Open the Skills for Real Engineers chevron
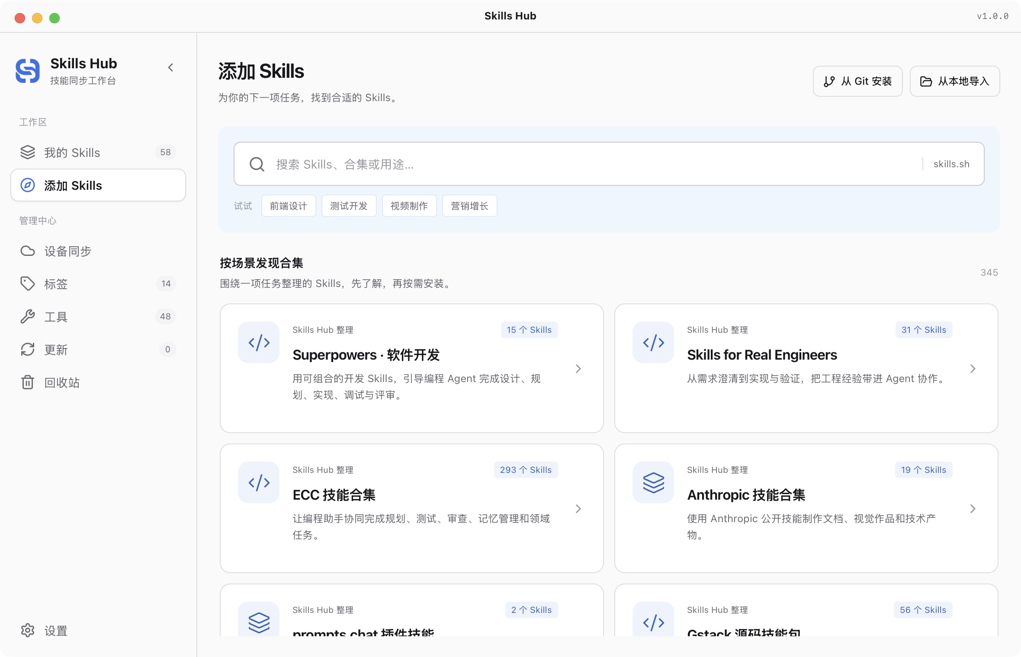 click(x=973, y=369)
